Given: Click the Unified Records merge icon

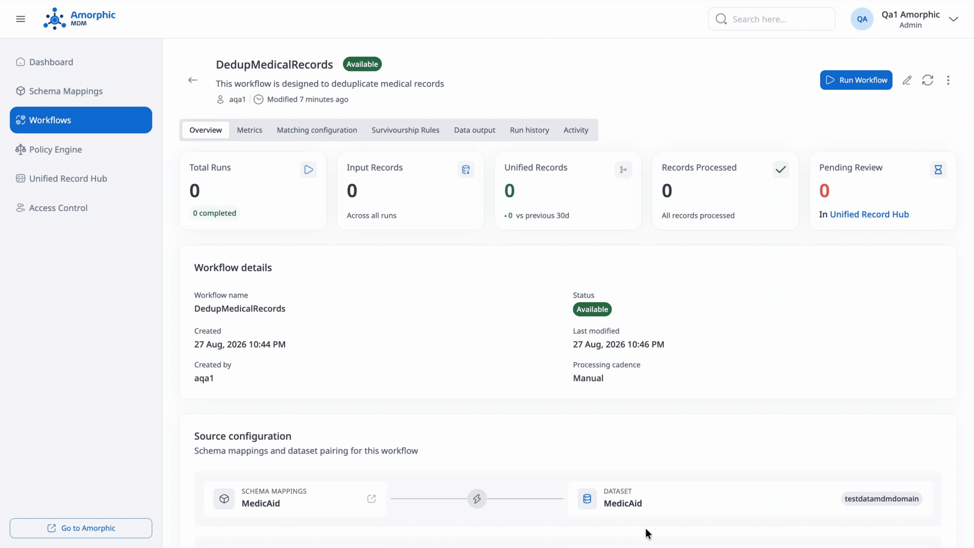Looking at the screenshot, I should click(x=623, y=170).
